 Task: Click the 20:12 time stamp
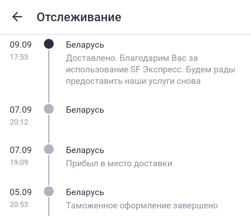19,122
